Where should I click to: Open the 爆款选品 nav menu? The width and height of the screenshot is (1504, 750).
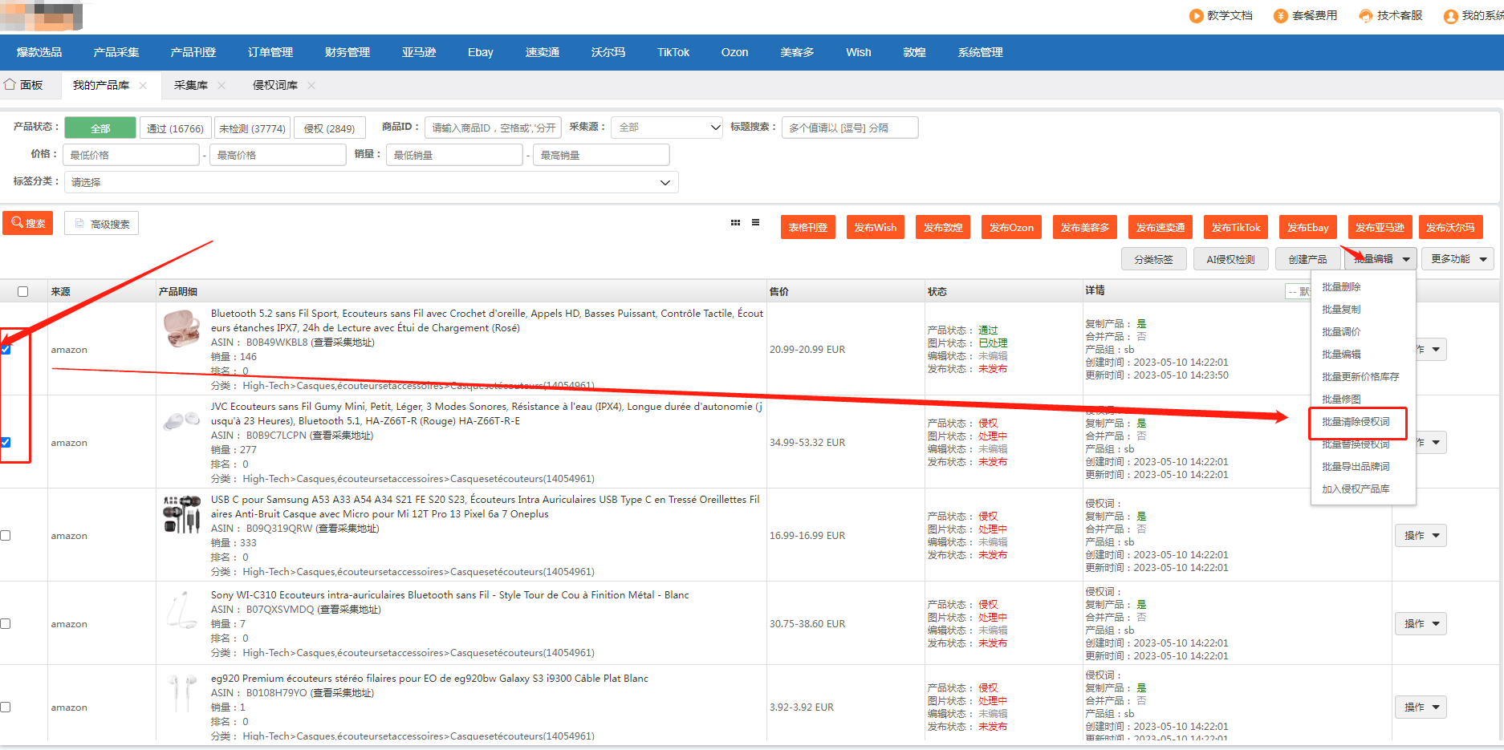(x=39, y=52)
